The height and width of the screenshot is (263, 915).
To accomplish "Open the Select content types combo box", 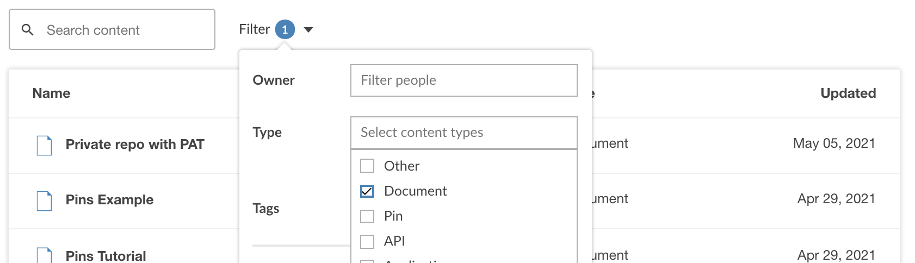I will click(463, 133).
